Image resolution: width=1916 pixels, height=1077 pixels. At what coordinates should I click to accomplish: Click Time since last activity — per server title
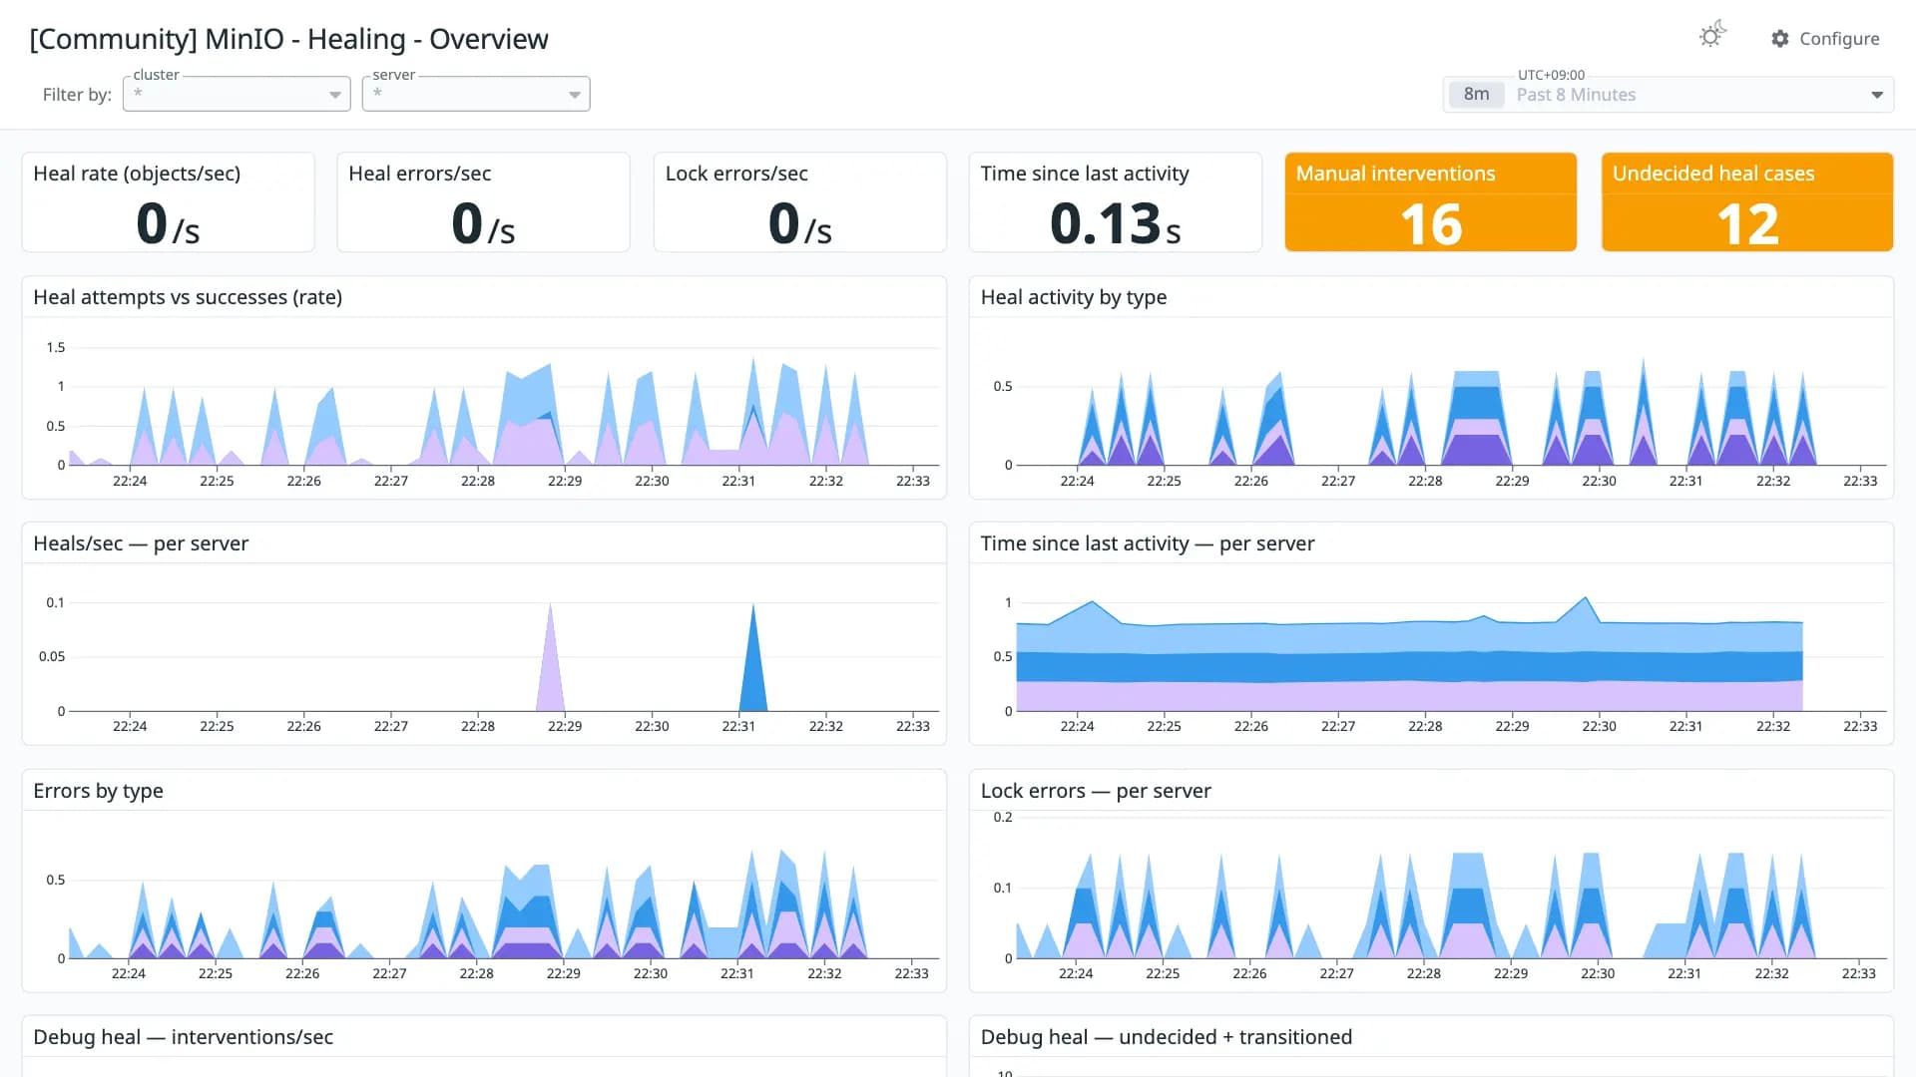pyautogui.click(x=1148, y=543)
